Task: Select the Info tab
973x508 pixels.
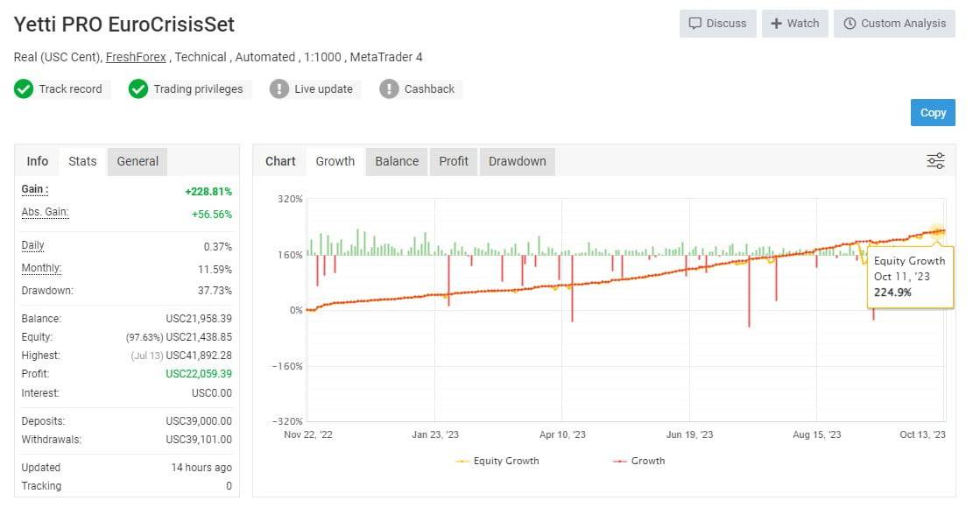Action: [38, 161]
